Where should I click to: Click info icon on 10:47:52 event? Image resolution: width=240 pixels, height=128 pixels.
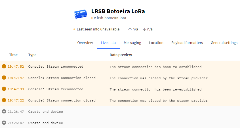[4, 66]
